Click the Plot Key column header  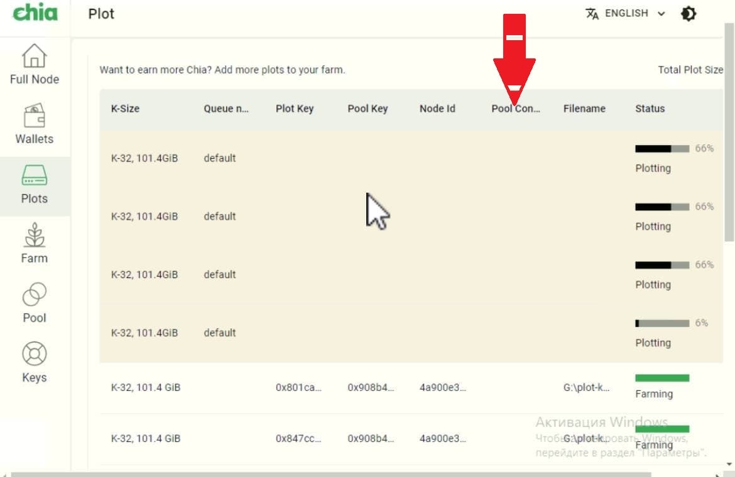295,109
